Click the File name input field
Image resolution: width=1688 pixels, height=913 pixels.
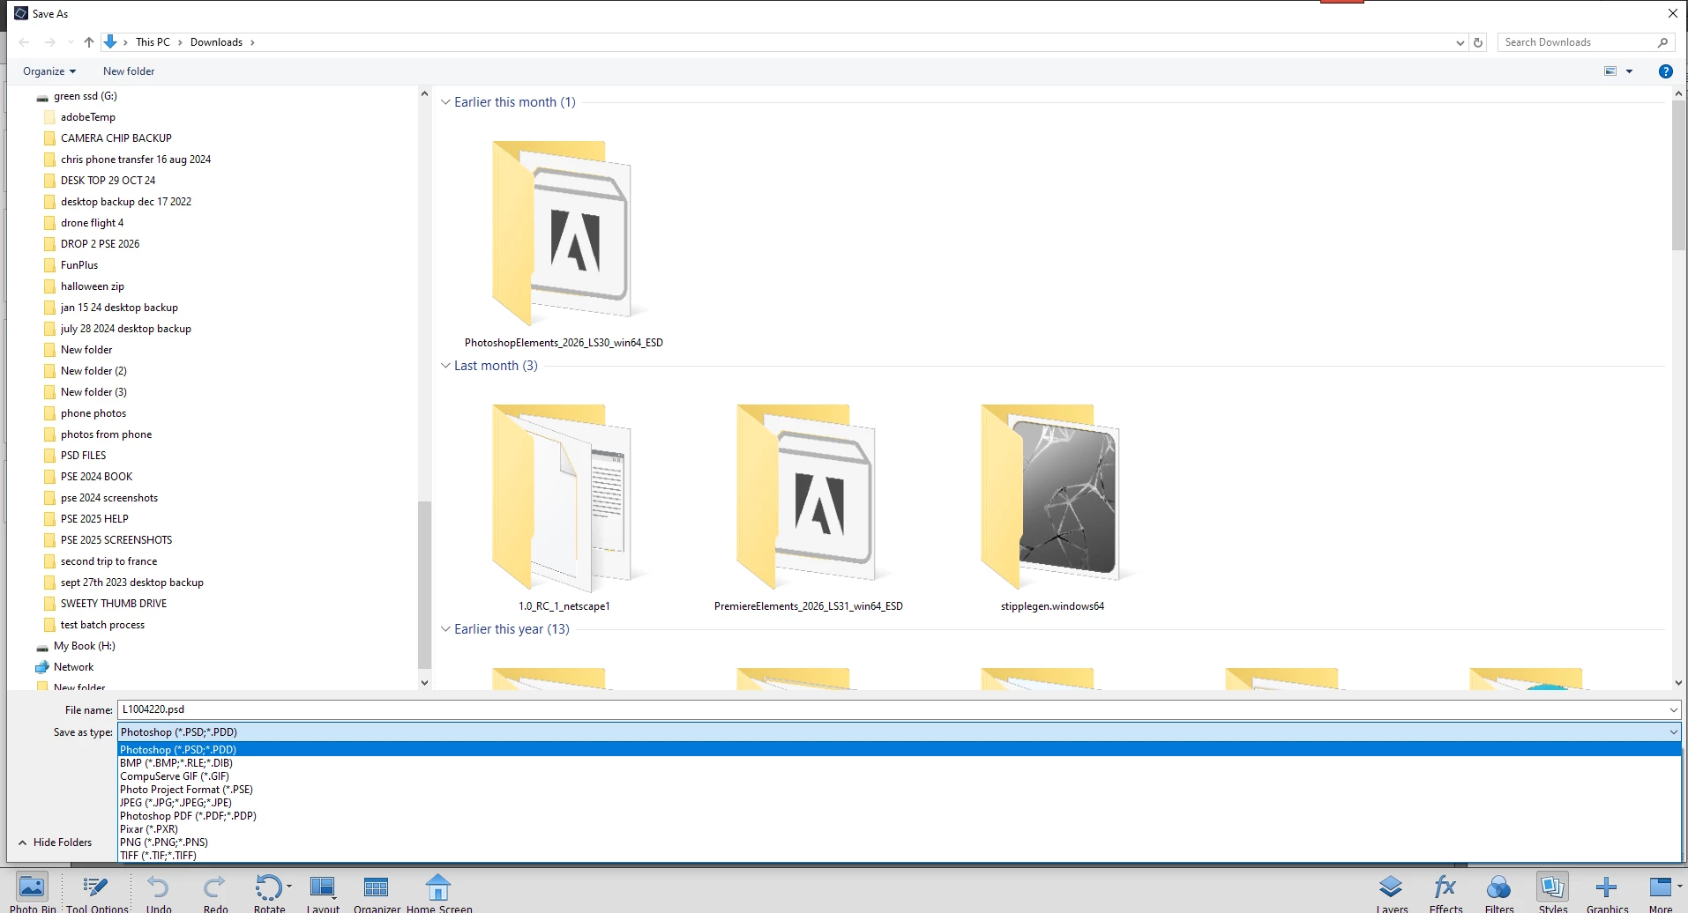pos(892,709)
